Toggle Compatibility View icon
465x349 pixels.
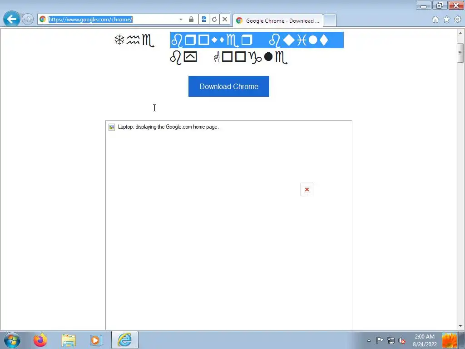[204, 19]
